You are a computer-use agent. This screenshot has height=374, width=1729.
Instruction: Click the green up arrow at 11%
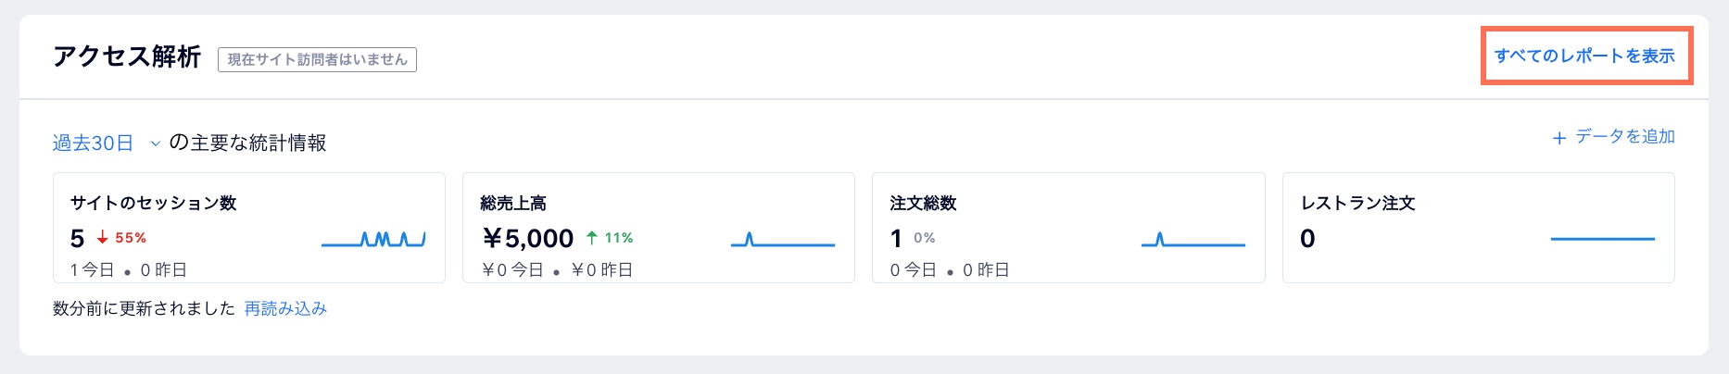tap(592, 238)
